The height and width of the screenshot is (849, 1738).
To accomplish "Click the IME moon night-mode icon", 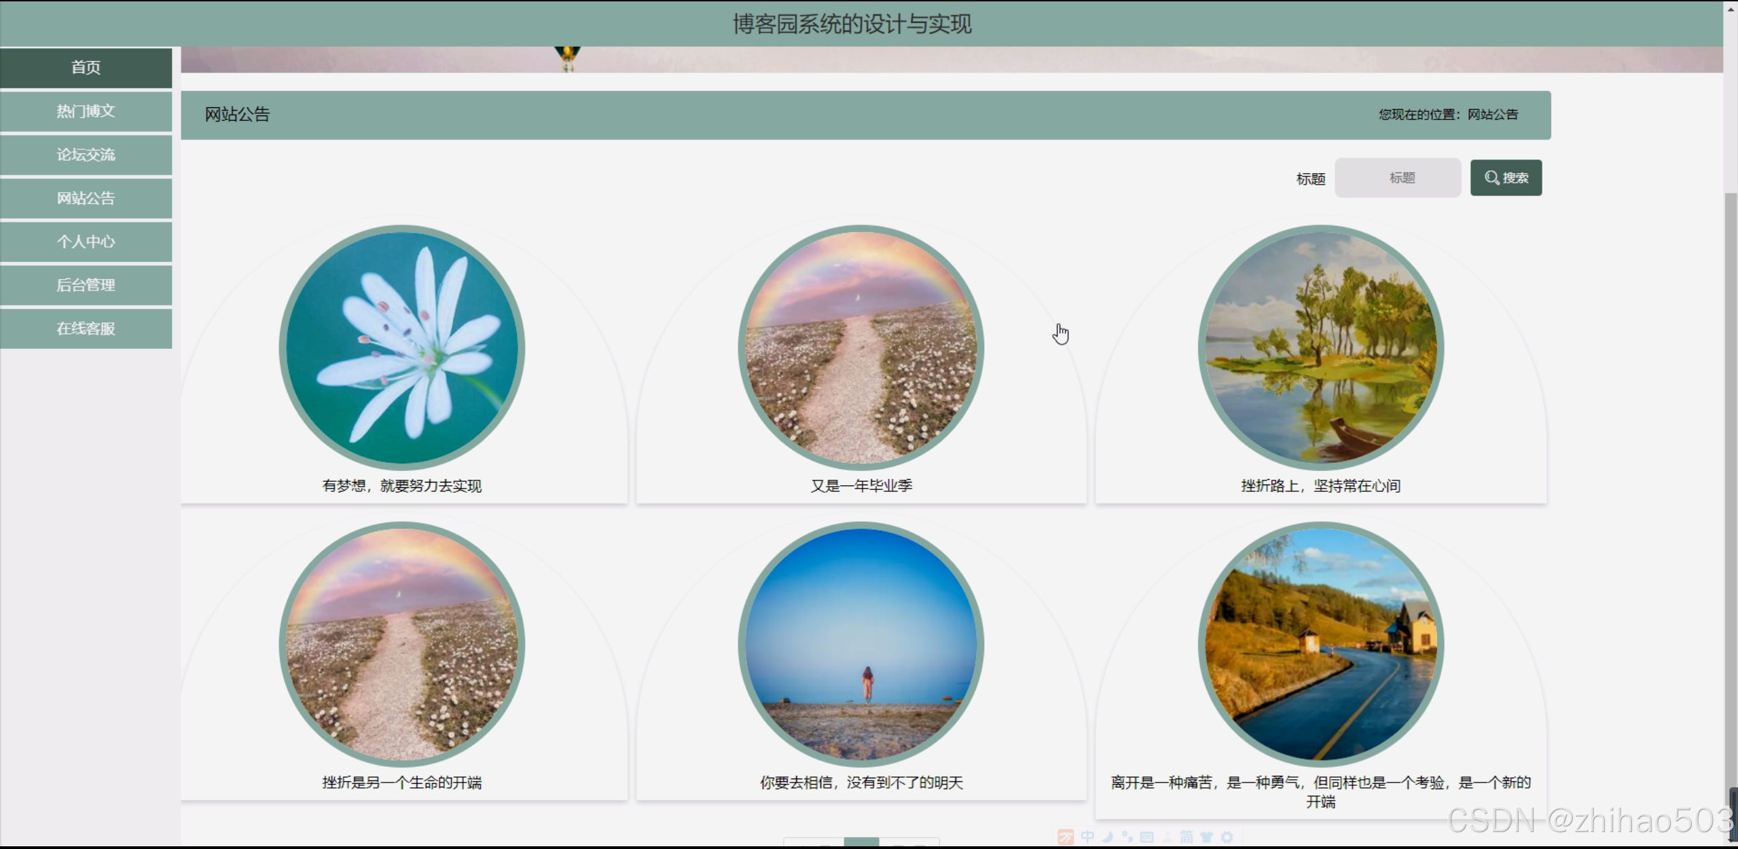I will (1108, 837).
